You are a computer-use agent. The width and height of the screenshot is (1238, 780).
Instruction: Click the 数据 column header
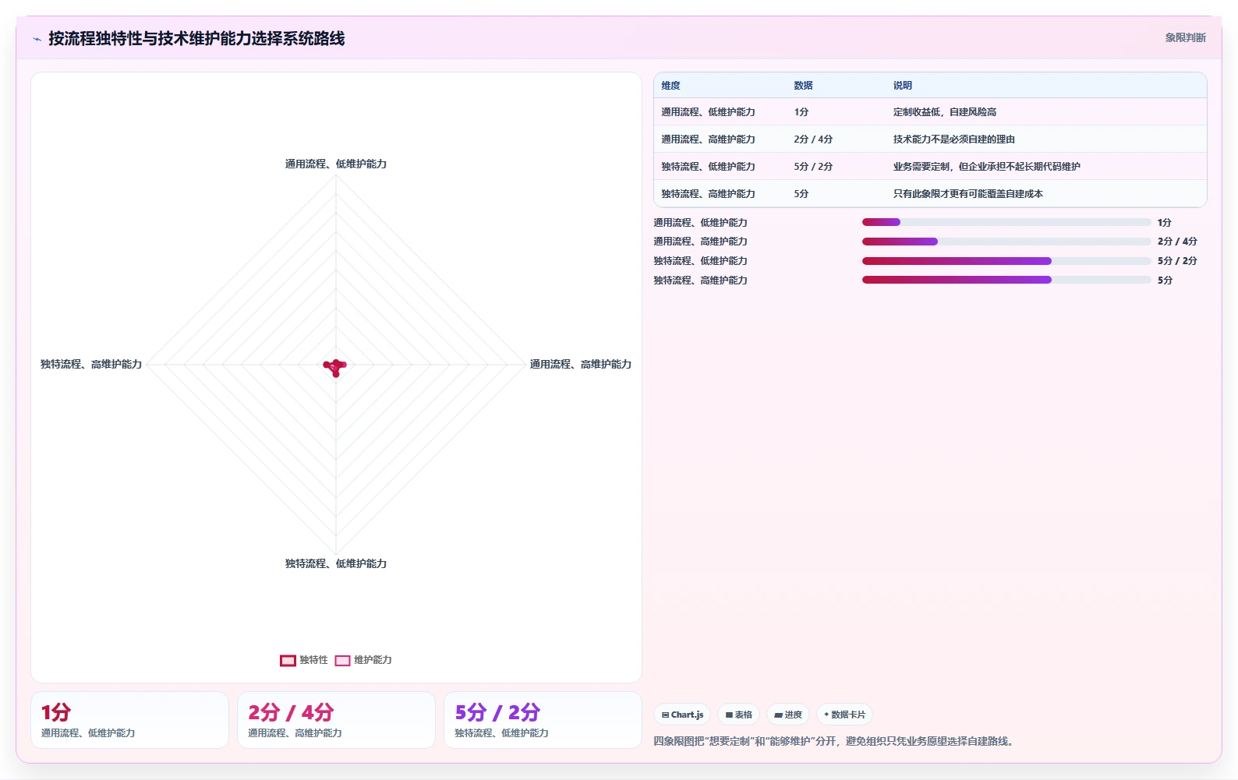pyautogui.click(x=804, y=86)
